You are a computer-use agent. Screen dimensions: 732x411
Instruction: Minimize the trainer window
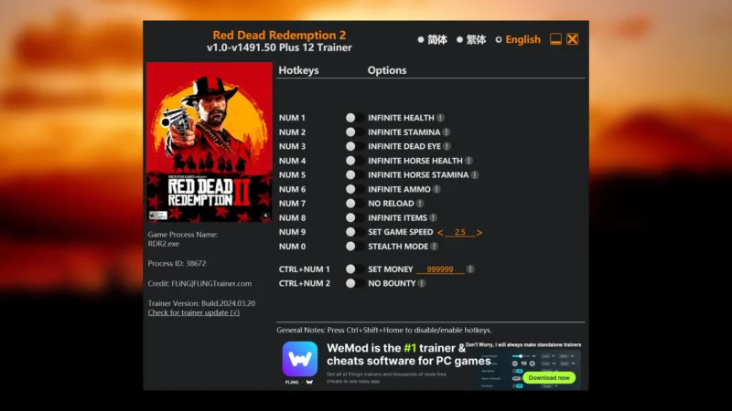[555, 39]
